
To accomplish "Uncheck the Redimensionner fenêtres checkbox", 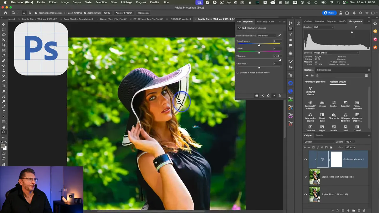I will 36,13.
